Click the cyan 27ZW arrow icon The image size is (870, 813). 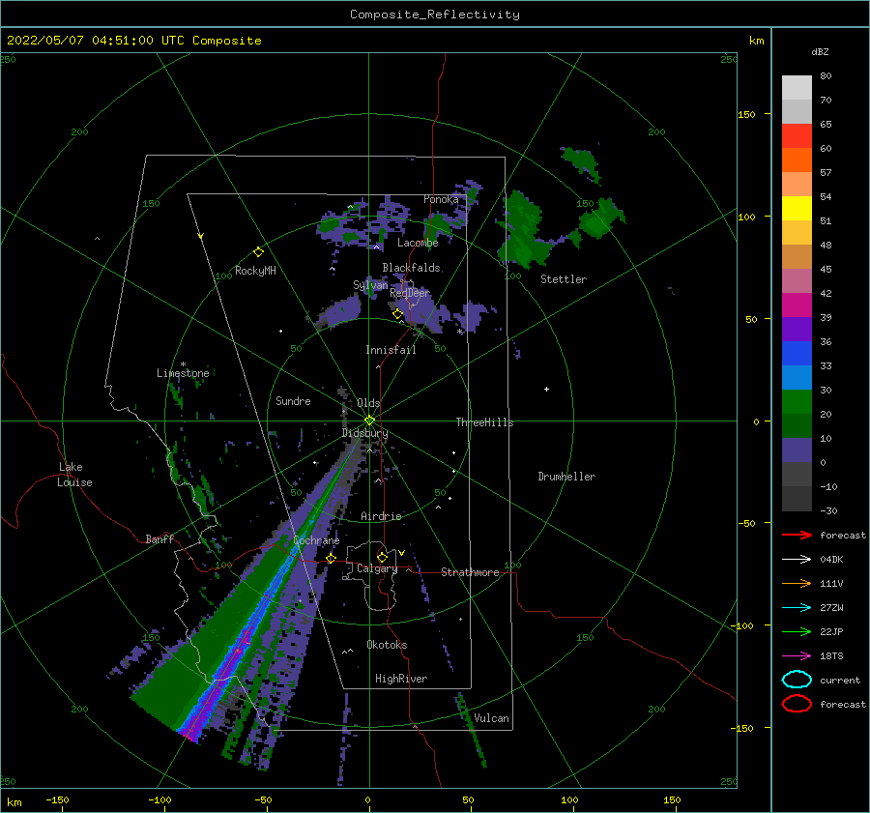pyautogui.click(x=797, y=608)
